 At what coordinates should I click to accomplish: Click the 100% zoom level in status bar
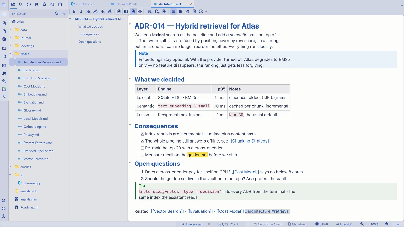point(374,224)
